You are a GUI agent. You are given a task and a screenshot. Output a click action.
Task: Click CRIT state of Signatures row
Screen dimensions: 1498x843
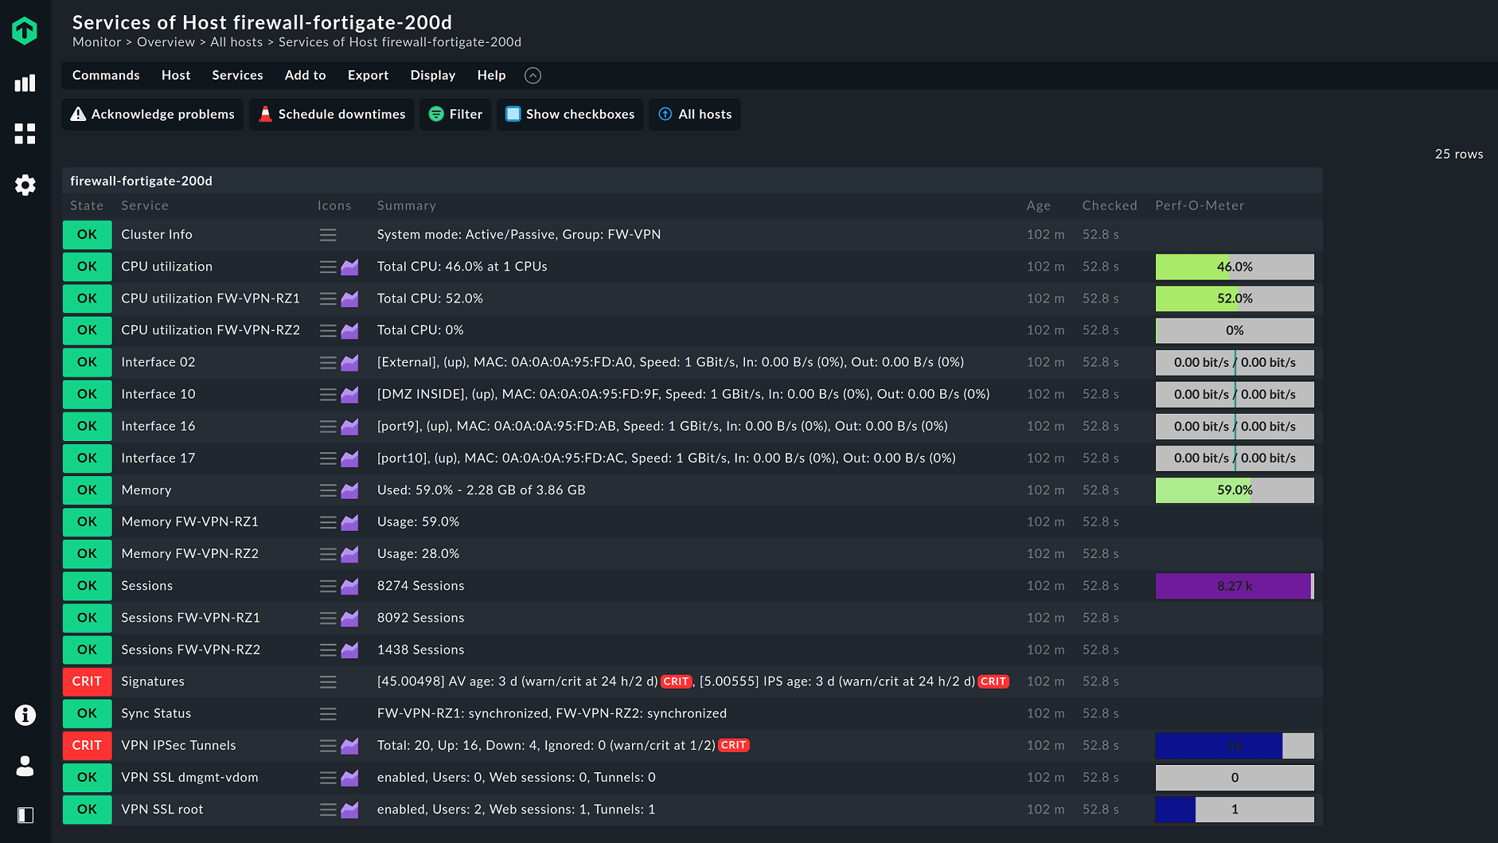(x=87, y=681)
